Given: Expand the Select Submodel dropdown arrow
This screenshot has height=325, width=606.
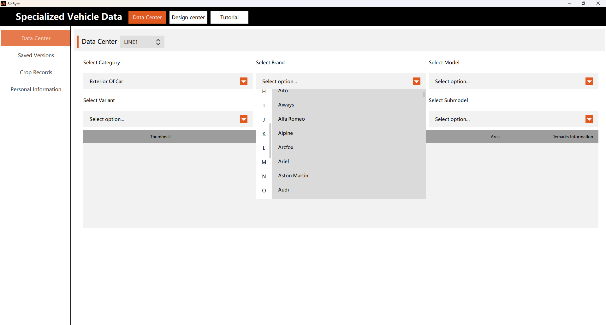Looking at the screenshot, I should tap(589, 119).
